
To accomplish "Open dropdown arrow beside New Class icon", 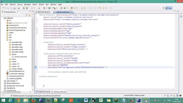I will [67, 8].
